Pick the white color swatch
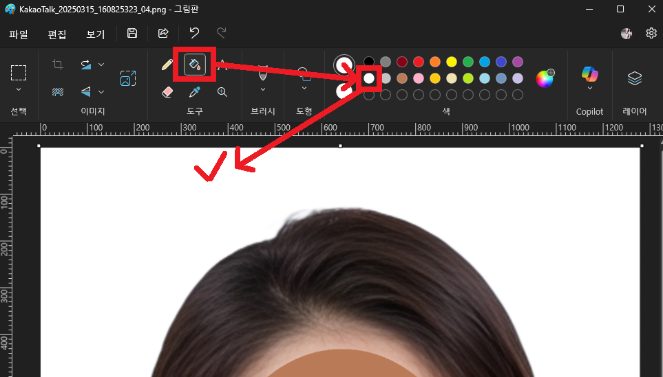The width and height of the screenshot is (663, 377). [x=369, y=78]
